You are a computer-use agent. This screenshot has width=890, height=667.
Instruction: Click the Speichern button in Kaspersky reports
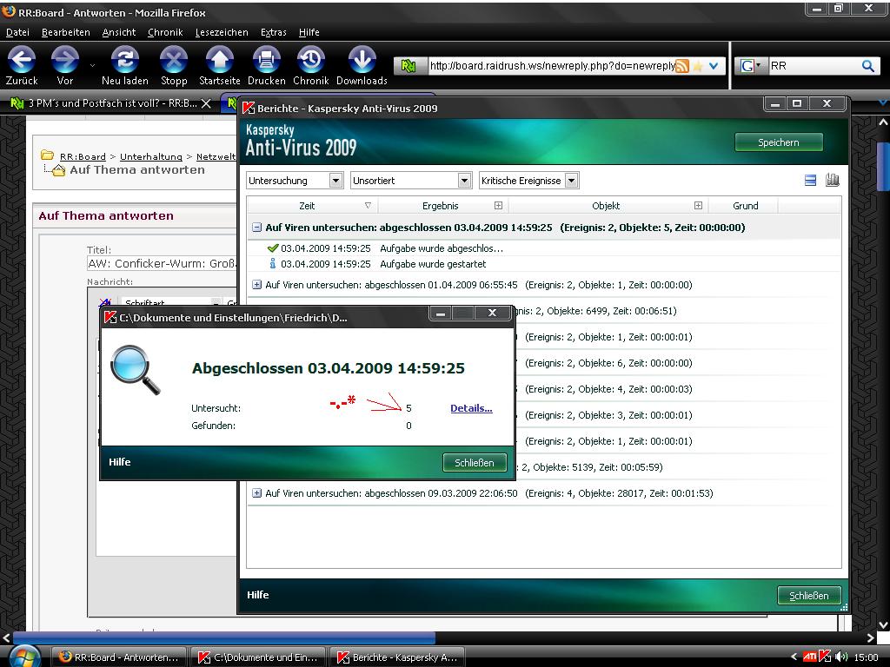778,142
